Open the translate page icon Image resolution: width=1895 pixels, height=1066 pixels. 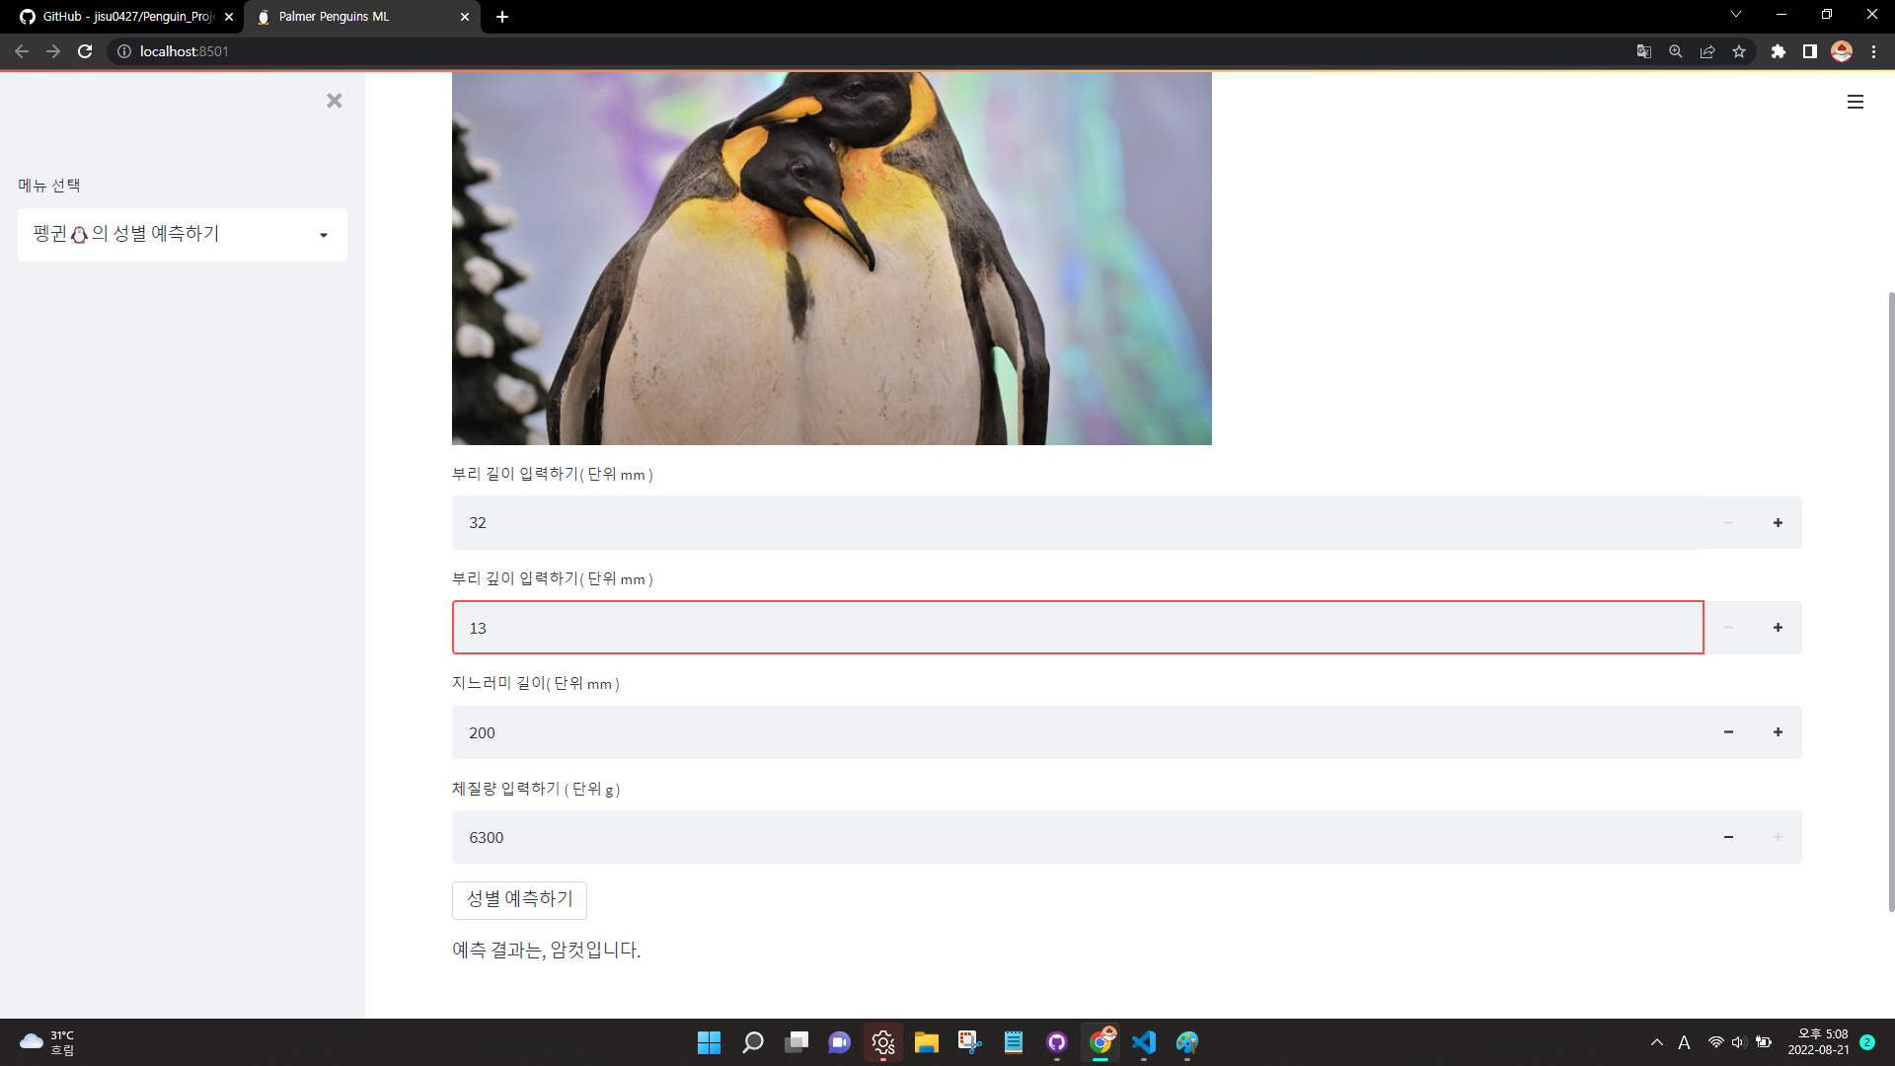1643,51
